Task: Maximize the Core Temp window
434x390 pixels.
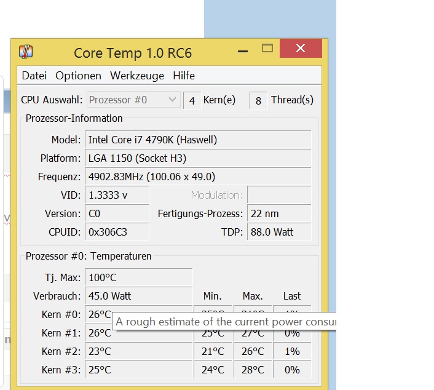Action: (267, 49)
